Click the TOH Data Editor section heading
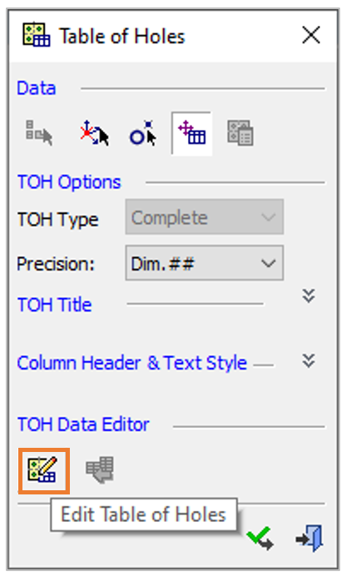Image resolution: width=346 pixels, height=576 pixels. 83,425
